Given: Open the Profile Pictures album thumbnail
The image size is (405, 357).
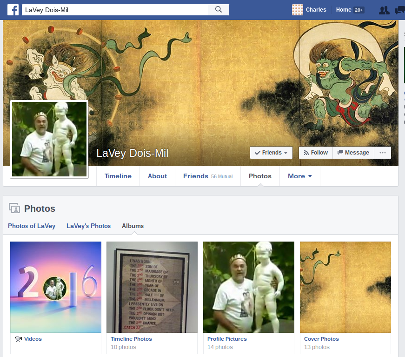Looking at the screenshot, I should [249, 287].
